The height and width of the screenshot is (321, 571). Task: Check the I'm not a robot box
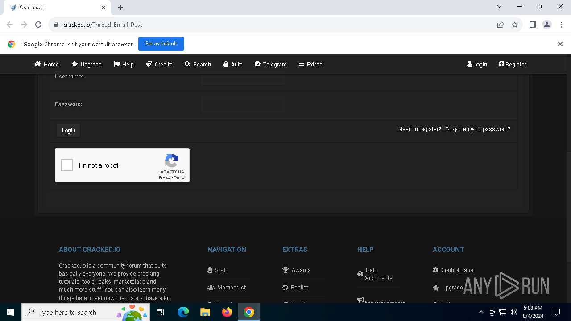[x=67, y=165]
